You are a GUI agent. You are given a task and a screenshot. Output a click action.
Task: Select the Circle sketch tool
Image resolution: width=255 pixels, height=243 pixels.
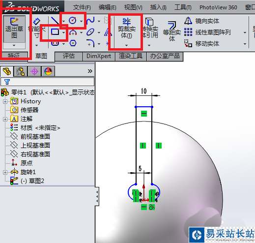tap(73, 21)
